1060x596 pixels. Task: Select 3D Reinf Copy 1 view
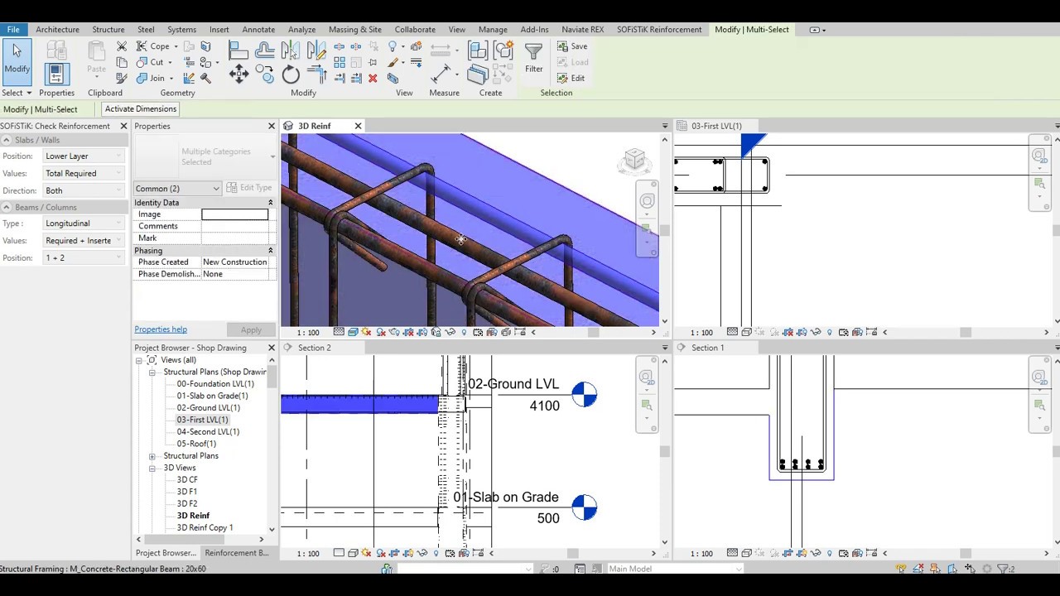tap(205, 528)
